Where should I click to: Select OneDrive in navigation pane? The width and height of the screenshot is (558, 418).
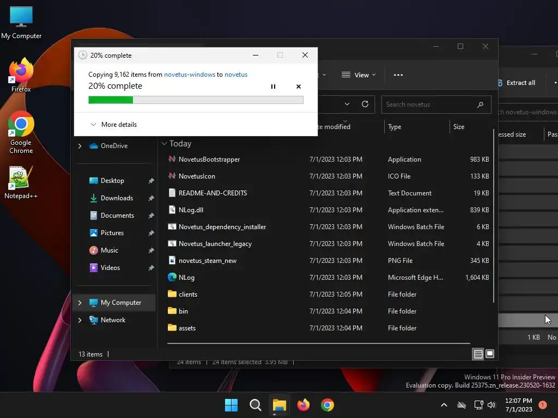pyautogui.click(x=114, y=146)
